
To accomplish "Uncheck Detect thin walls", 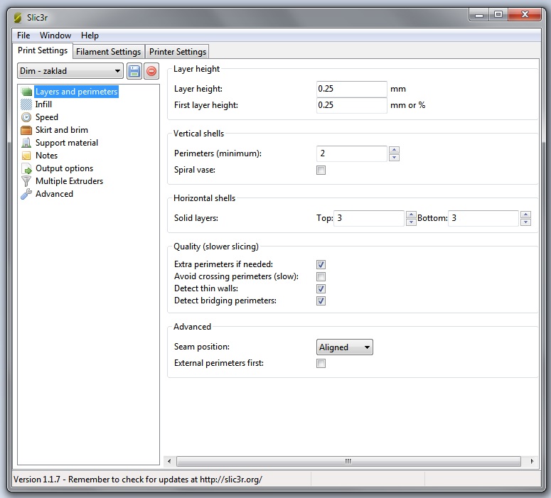I will point(321,288).
